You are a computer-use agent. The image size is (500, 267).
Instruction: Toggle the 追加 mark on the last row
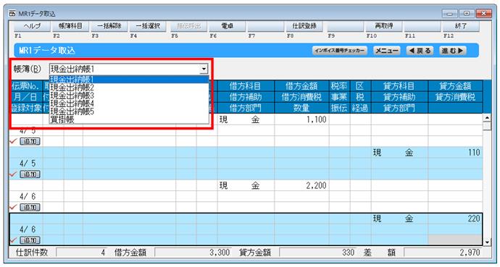pos(30,240)
